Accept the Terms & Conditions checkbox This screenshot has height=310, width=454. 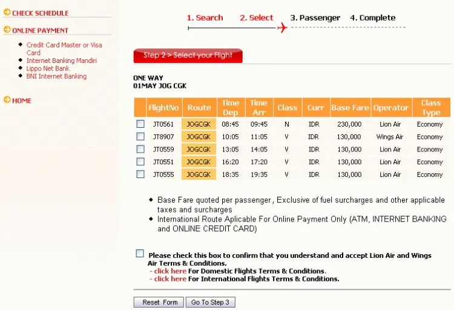coord(140,254)
